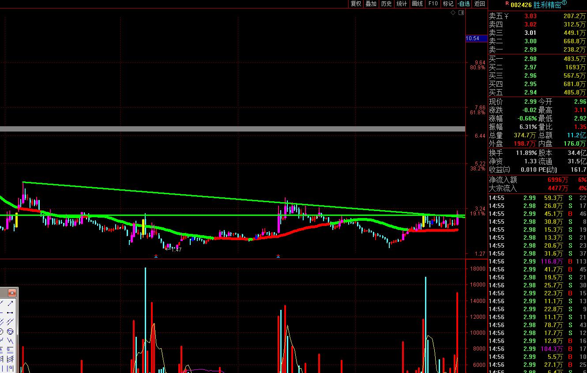The width and height of the screenshot is (587, 373).
Task: Open the F10 company info page
Action: pyautogui.click(x=433, y=4)
